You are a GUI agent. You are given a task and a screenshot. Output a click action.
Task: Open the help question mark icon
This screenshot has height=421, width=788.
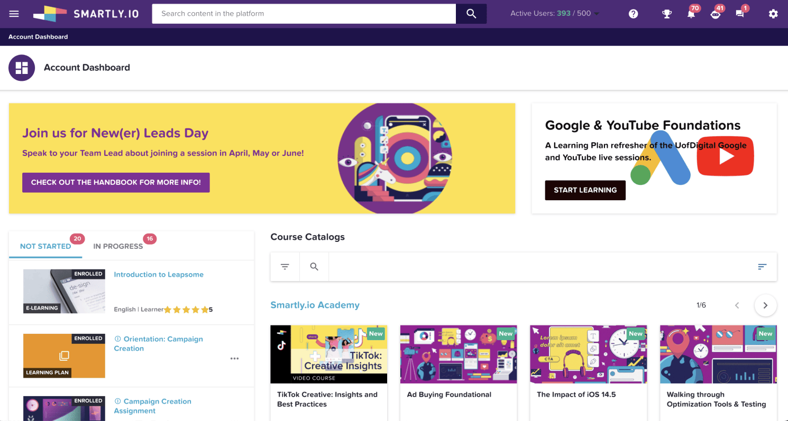[634, 14]
